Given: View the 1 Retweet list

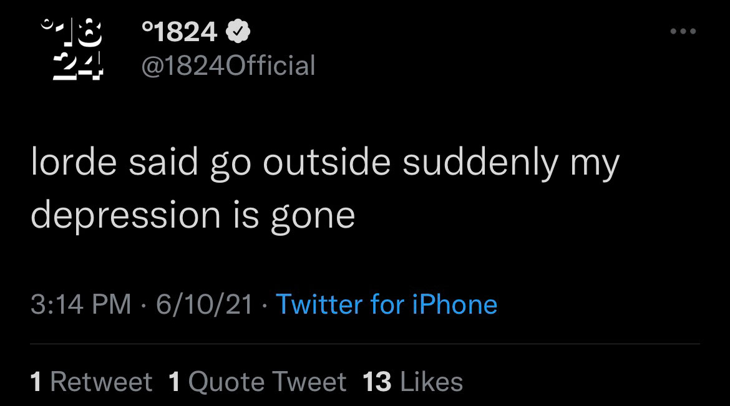Looking at the screenshot, I should [91, 382].
